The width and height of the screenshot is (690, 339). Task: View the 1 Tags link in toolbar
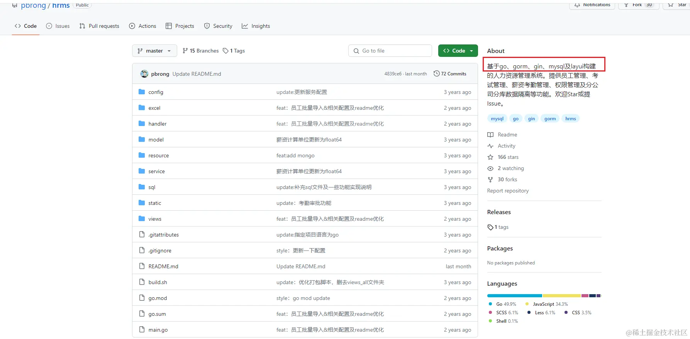[234, 51]
